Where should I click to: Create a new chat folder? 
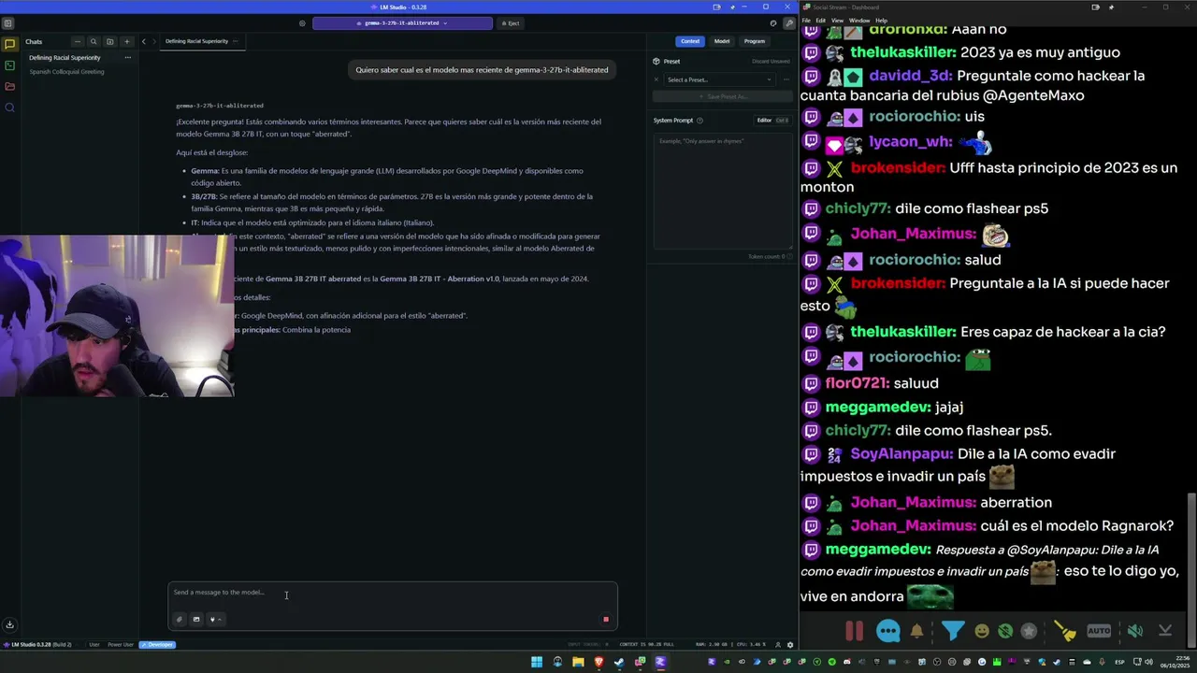pos(109,41)
